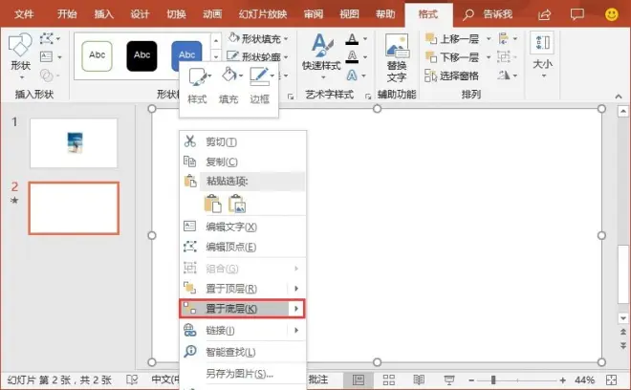
Task: Click the text effects A icon
Action: point(352,75)
